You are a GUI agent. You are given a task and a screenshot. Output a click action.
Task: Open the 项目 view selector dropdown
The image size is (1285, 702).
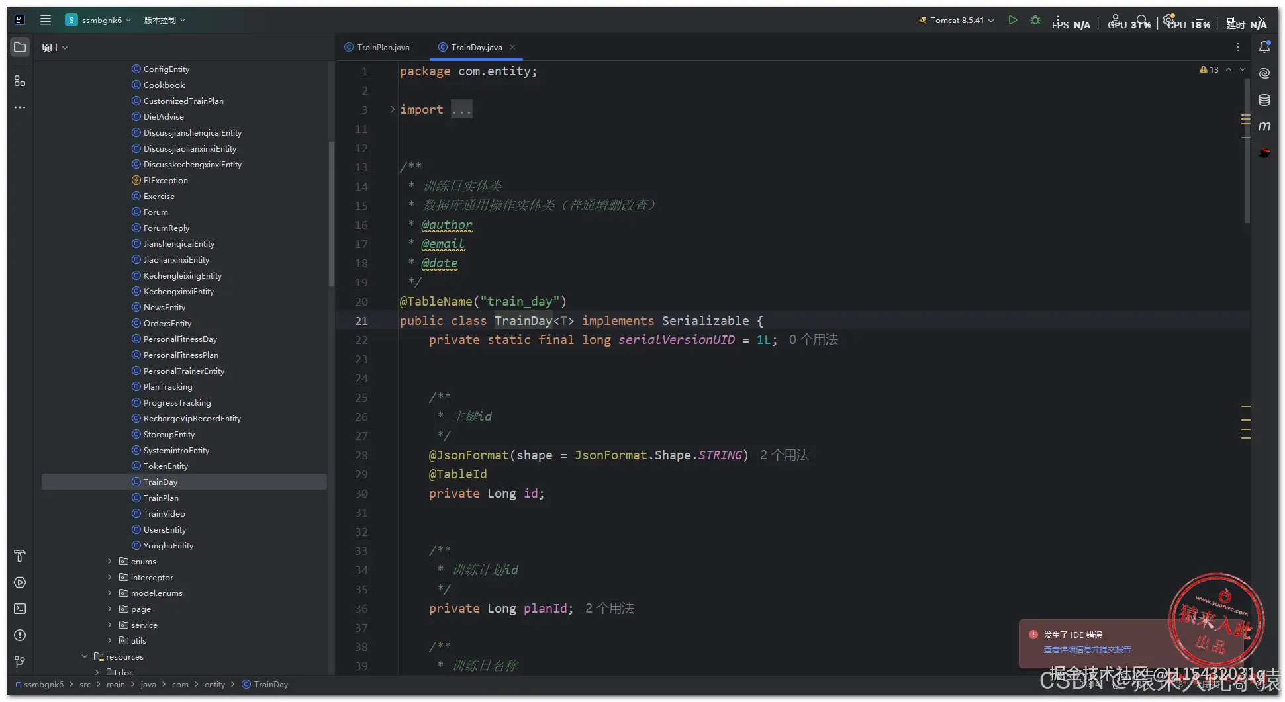click(x=55, y=47)
